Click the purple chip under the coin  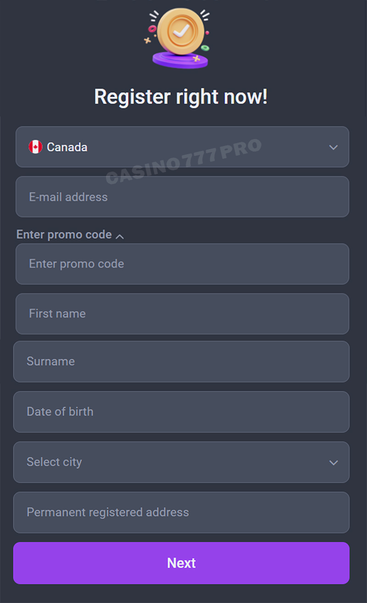click(180, 59)
